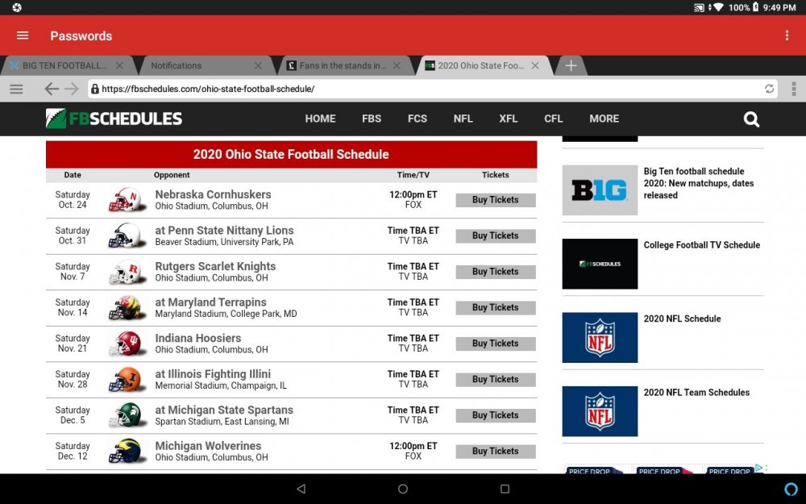Open the HOME nav menu item
806x504 pixels.
320,119
